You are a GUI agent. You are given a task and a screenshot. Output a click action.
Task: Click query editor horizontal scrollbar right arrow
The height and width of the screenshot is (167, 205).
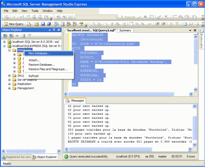click(x=191, y=94)
